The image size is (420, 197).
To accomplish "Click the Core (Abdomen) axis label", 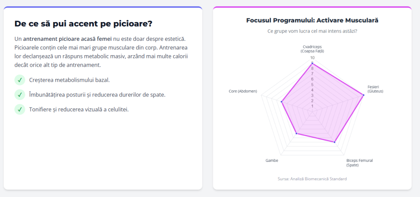I will point(243,91).
